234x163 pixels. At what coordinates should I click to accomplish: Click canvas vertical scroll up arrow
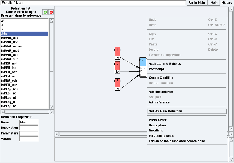point(231,9)
